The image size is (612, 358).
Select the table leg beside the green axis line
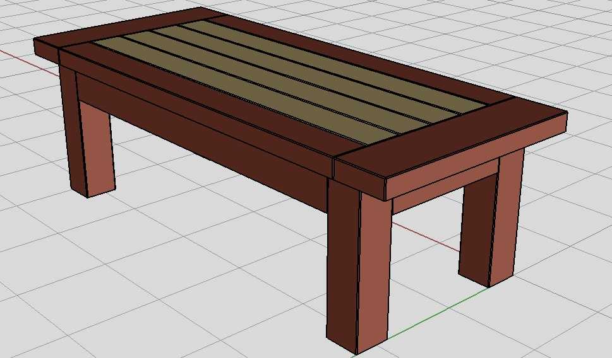pos(492,218)
